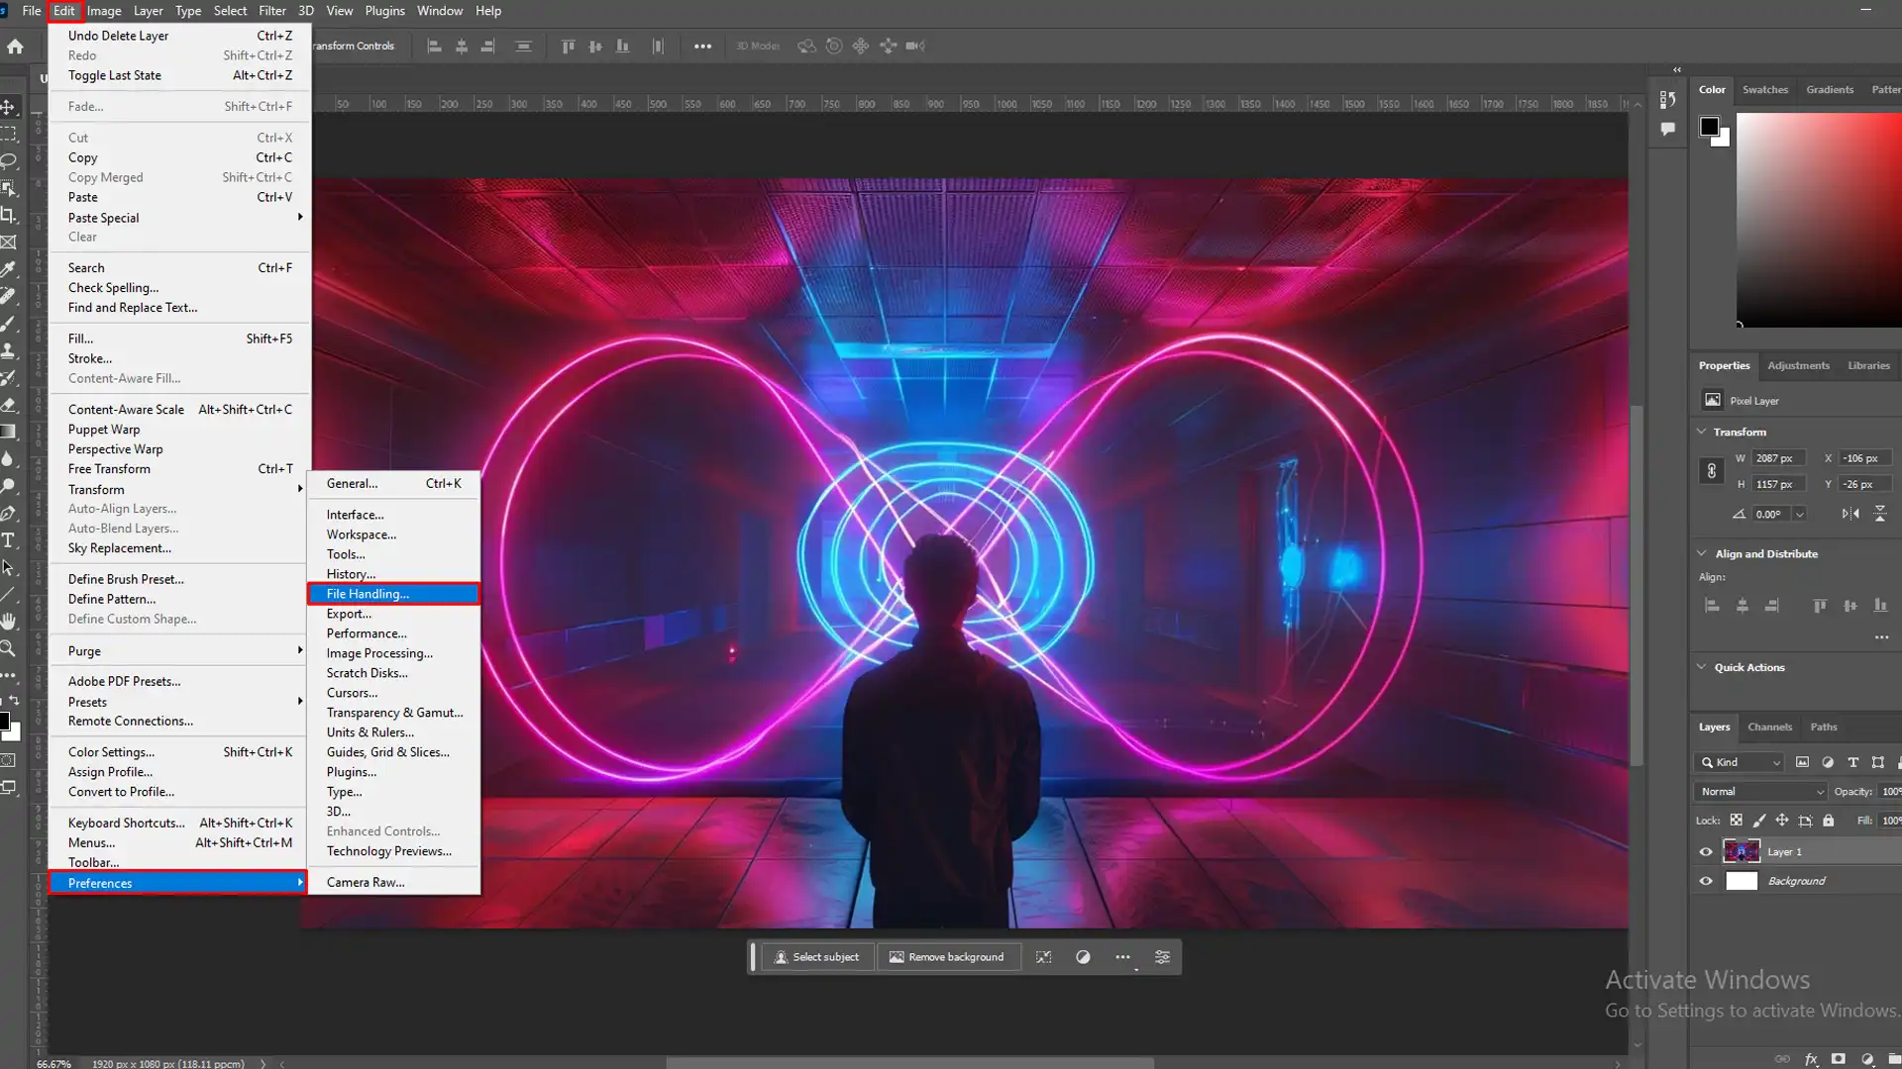
Task: Collapse the Quick Actions section
Action: coord(1702,667)
